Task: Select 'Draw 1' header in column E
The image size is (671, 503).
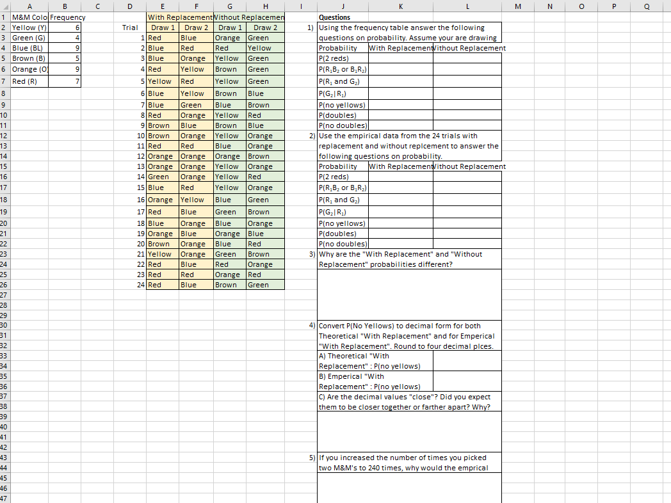Action: point(163,28)
